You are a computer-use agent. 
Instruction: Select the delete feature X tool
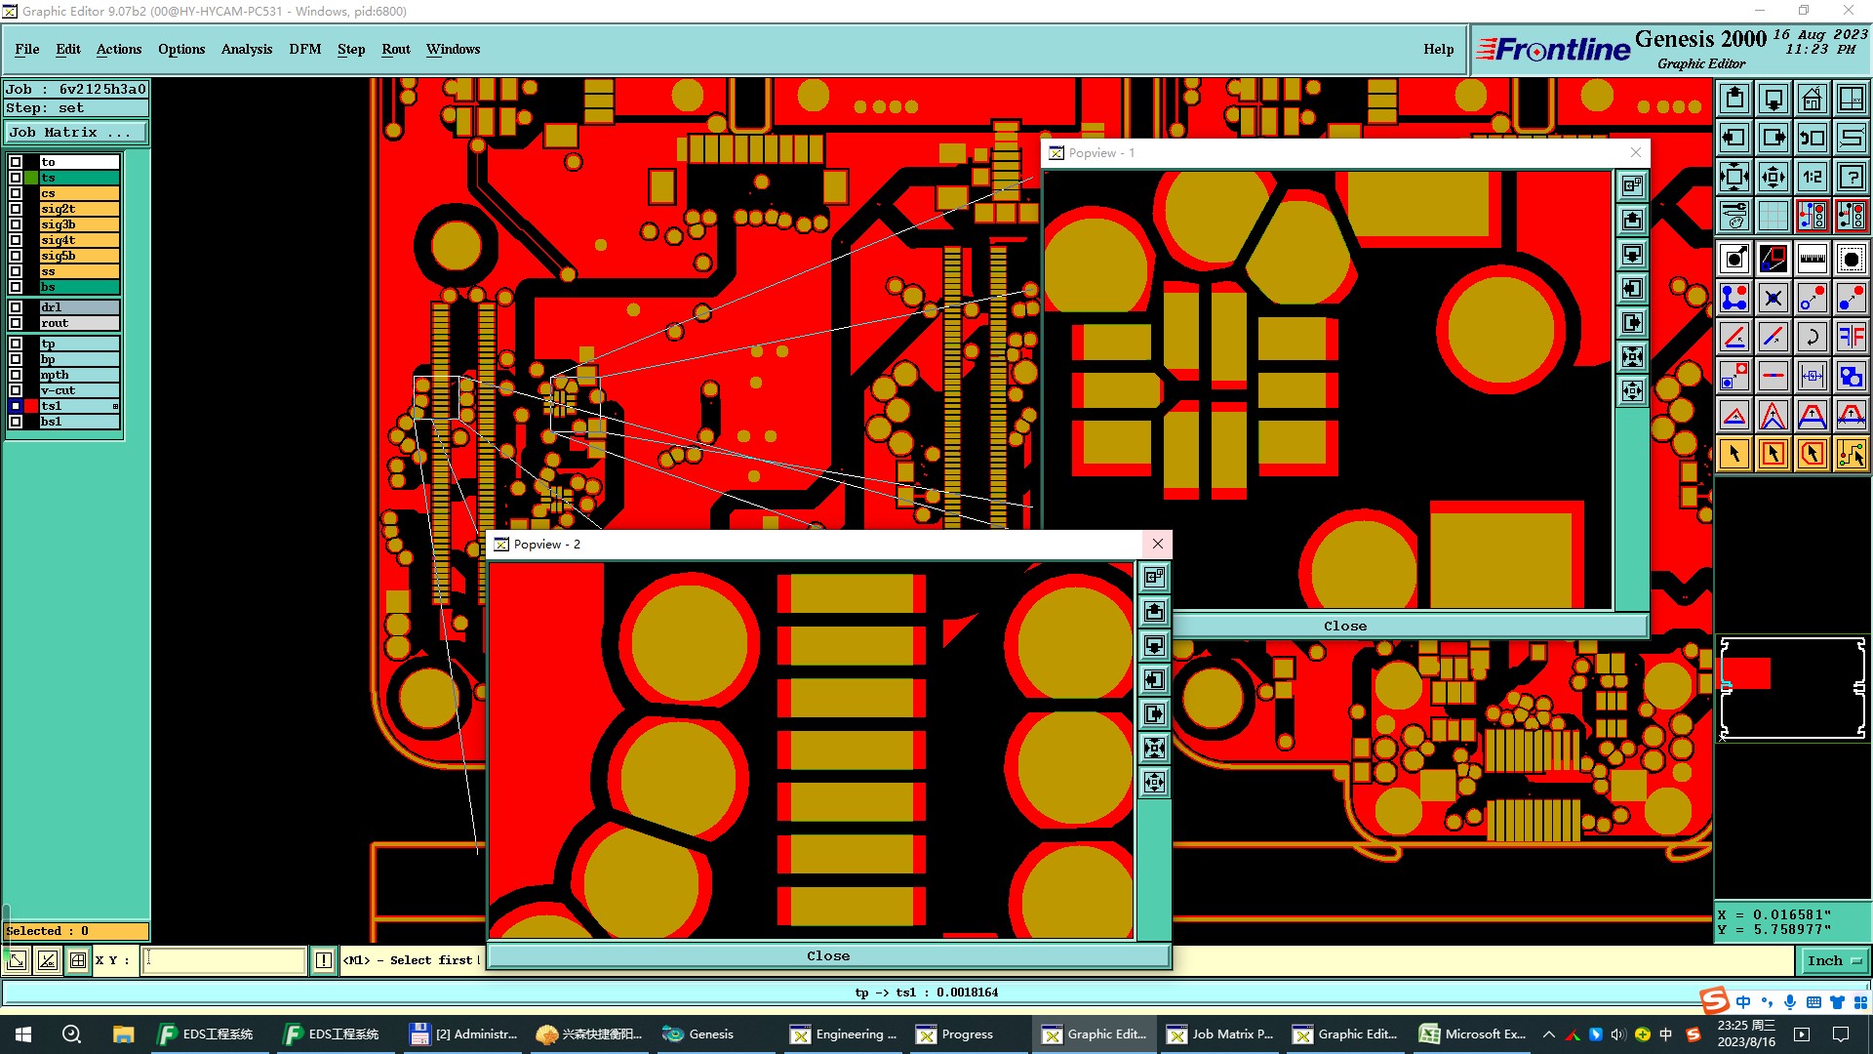(1773, 298)
